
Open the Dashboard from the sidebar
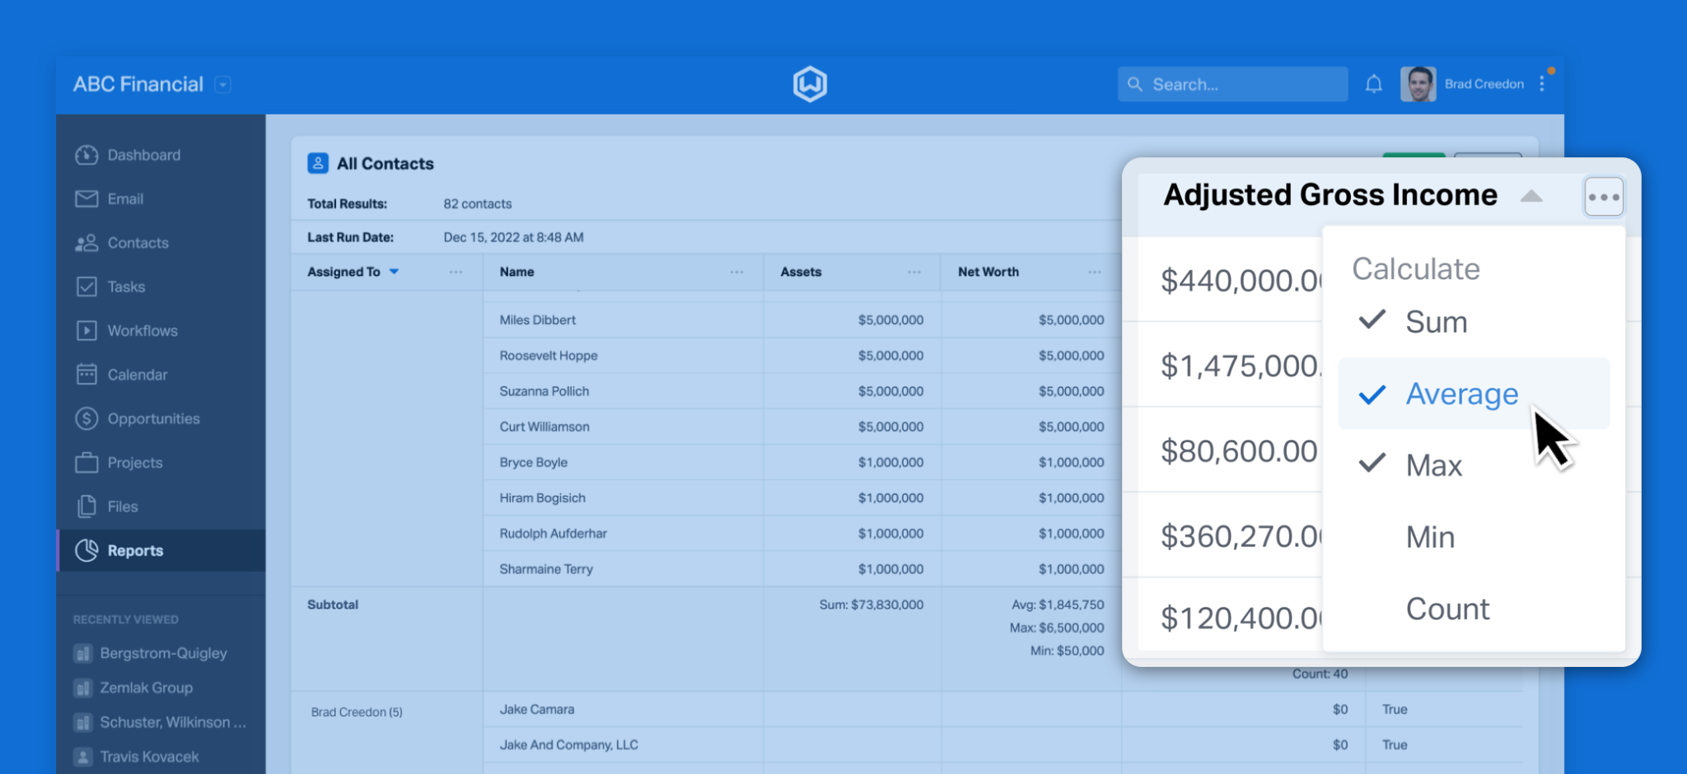click(x=143, y=155)
